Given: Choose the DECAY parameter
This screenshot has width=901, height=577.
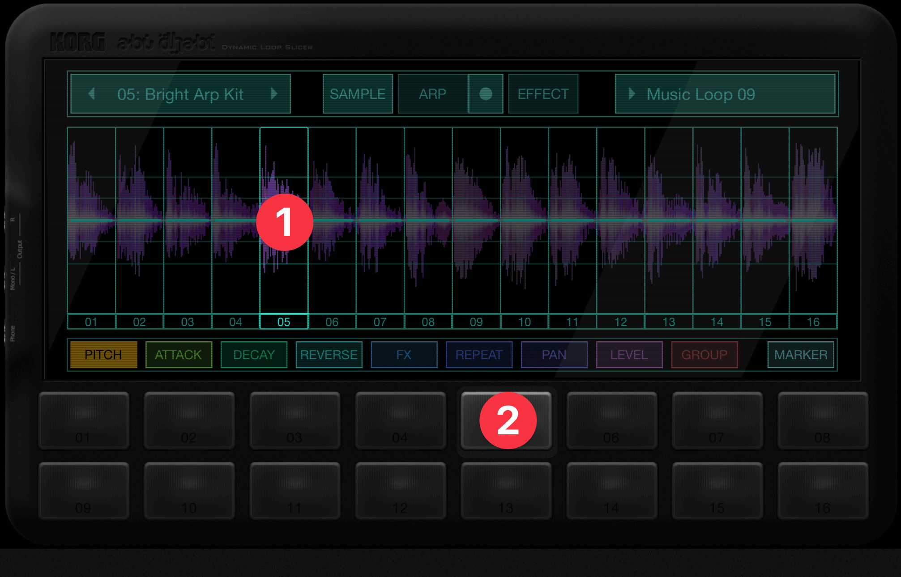Looking at the screenshot, I should point(254,355).
